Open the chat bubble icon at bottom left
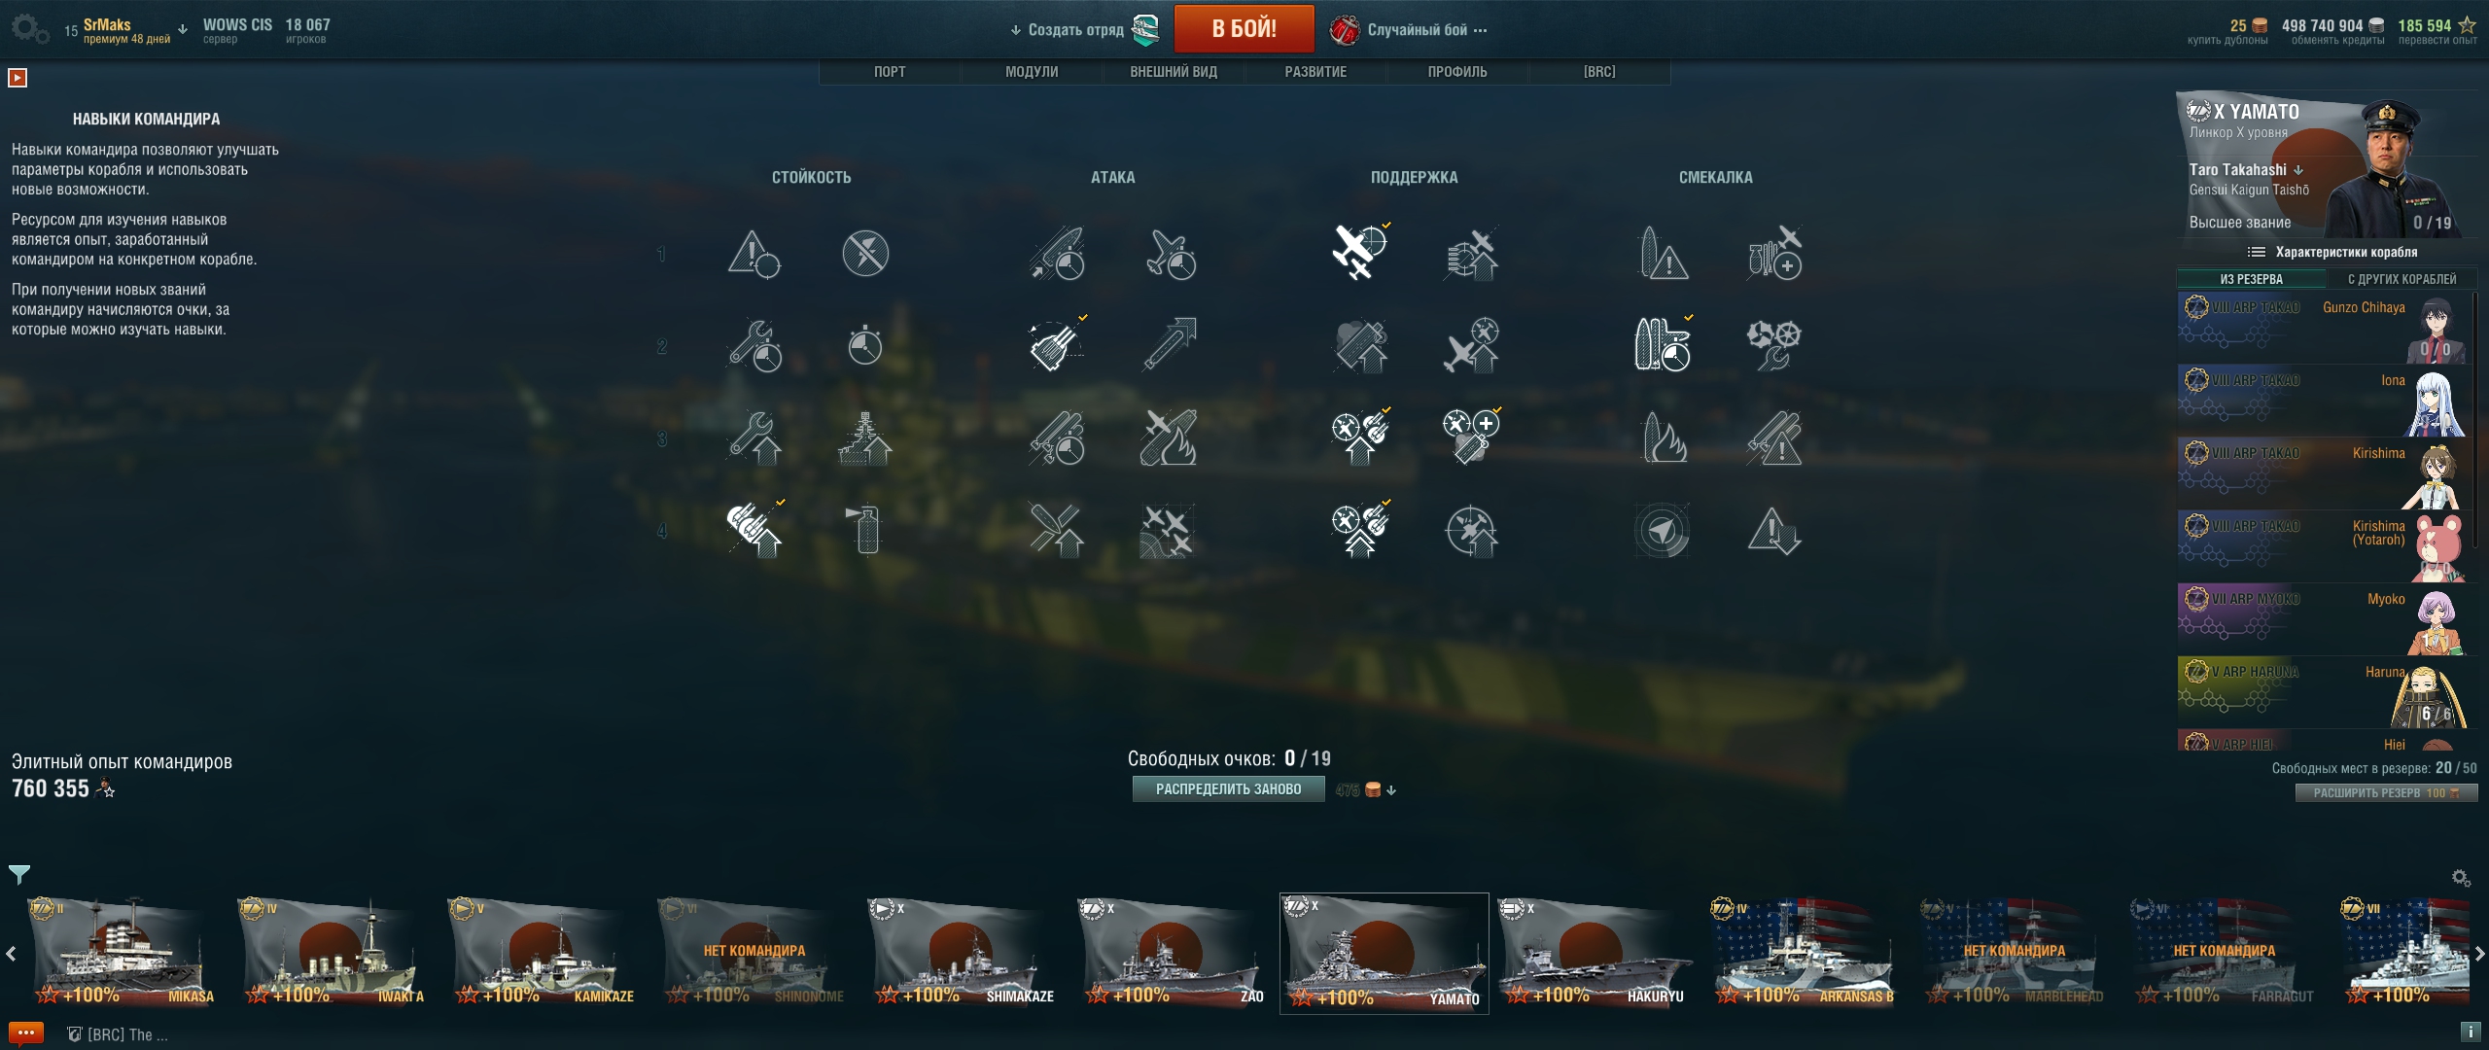Image resolution: width=2489 pixels, height=1050 pixels. (x=26, y=1033)
